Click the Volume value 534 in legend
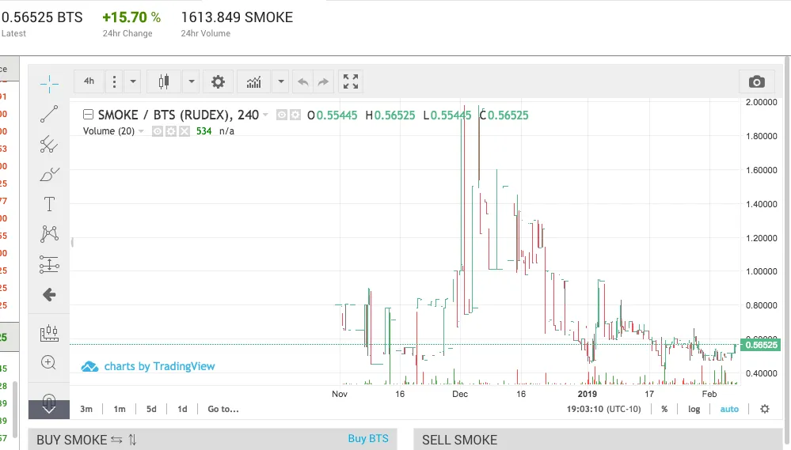Image resolution: width=791 pixels, height=450 pixels. tap(203, 131)
